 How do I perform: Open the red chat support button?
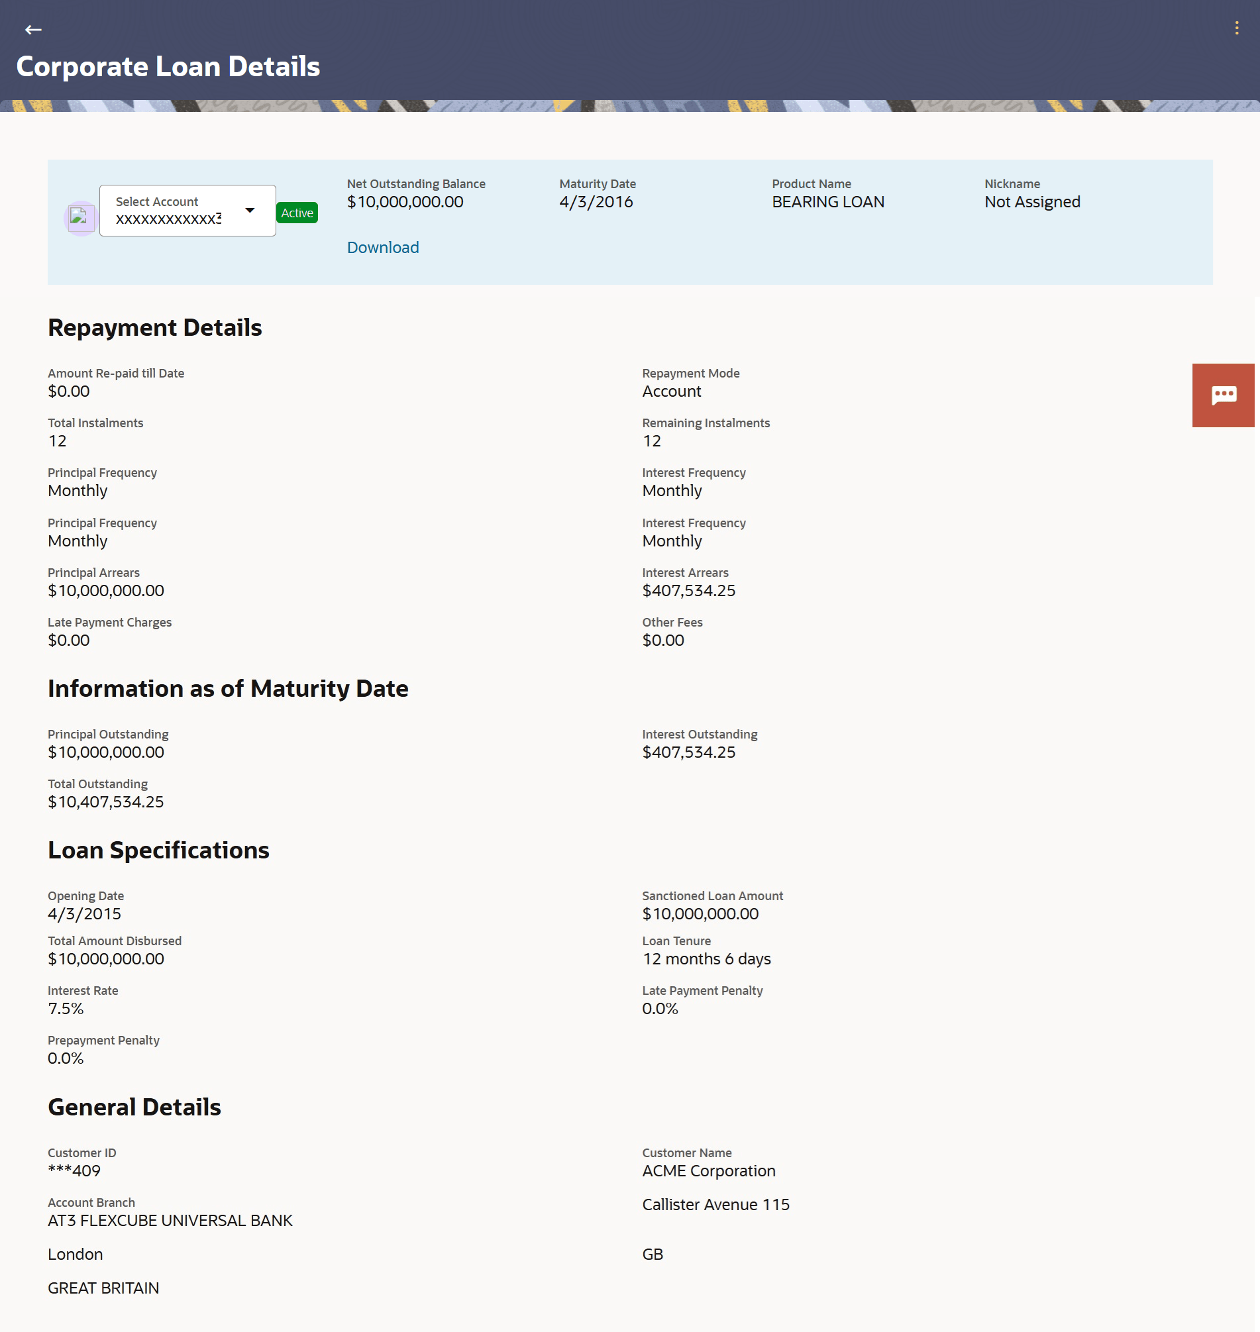pos(1223,395)
